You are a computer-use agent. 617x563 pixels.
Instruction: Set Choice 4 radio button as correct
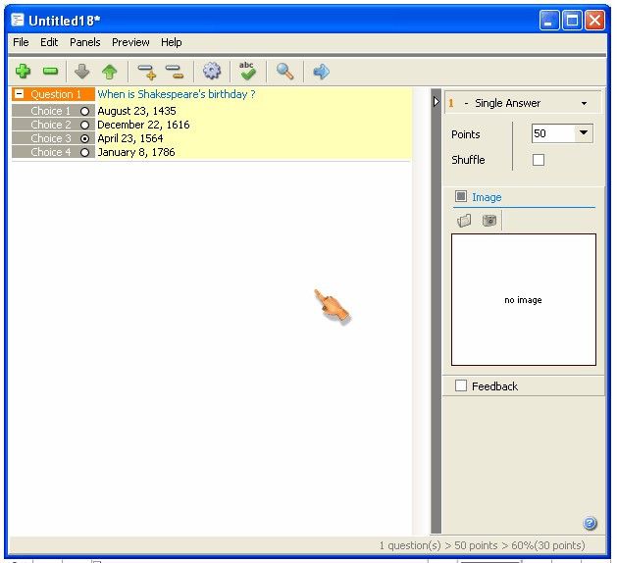point(84,152)
